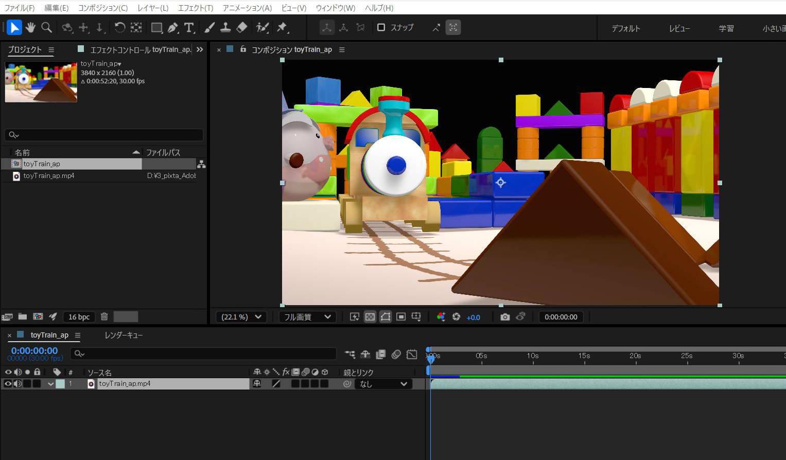Image resolution: width=786 pixels, height=460 pixels.
Task: Open the resolution quality dropdown
Action: [x=307, y=317]
